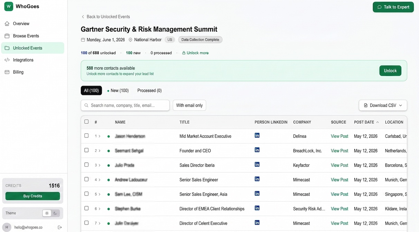Expand row 7 details chevron
The height and width of the screenshot is (232, 419).
[100, 223]
